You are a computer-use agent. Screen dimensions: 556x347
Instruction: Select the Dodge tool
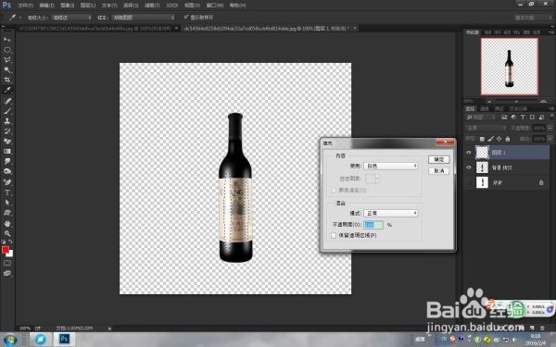pyautogui.click(x=7, y=171)
